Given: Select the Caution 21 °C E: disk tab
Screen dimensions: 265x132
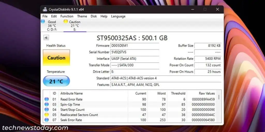Looking at the screenshot, I should coord(75,26).
